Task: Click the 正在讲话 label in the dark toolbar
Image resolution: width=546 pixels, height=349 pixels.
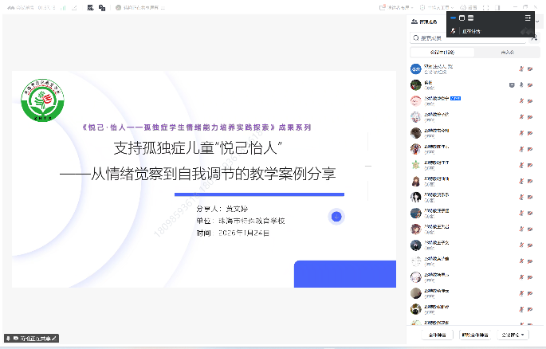Action: [471, 31]
